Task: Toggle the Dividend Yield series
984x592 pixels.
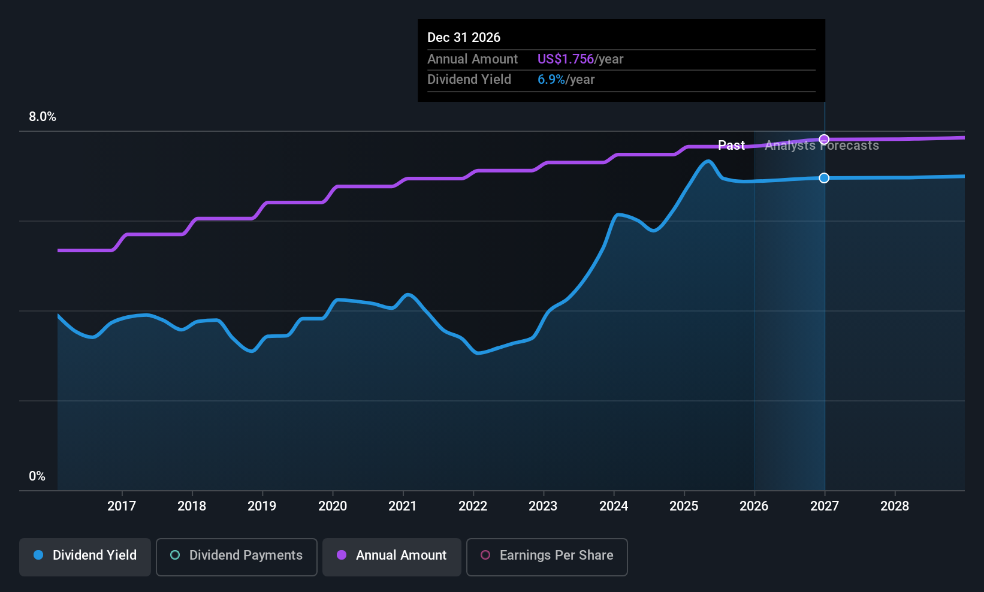Action: click(x=85, y=557)
